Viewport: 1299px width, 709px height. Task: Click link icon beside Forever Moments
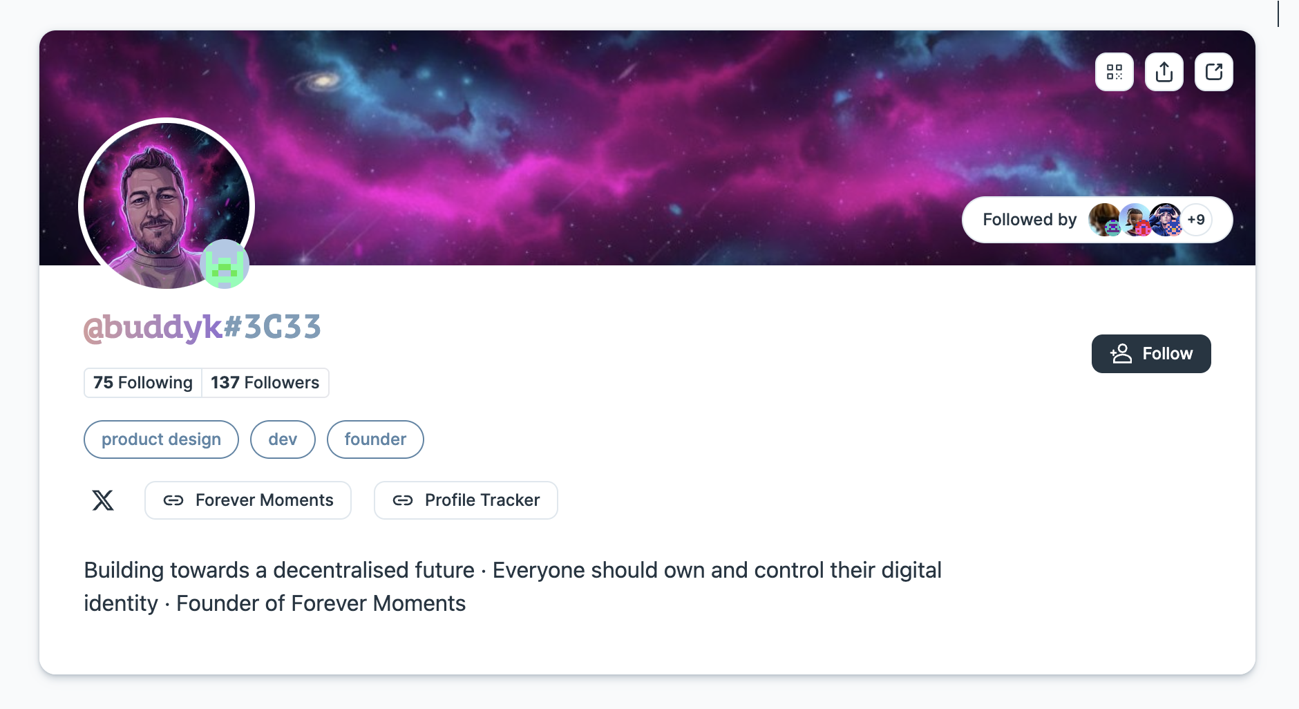[173, 500]
